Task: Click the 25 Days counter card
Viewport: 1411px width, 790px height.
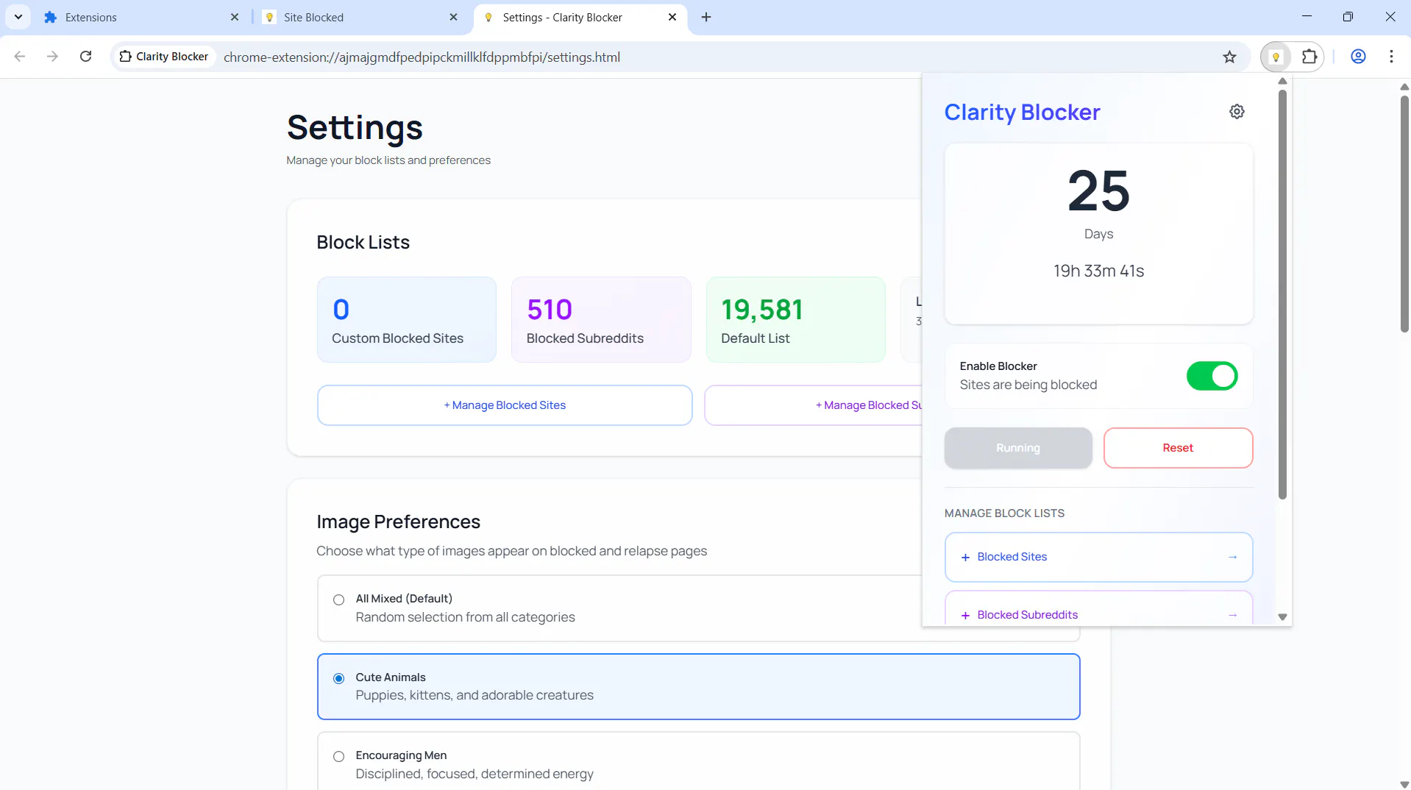Action: pyautogui.click(x=1098, y=233)
